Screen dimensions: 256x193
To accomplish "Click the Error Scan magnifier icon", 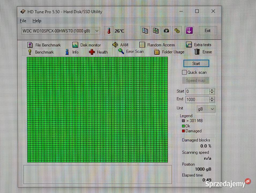I will (x=121, y=51).
